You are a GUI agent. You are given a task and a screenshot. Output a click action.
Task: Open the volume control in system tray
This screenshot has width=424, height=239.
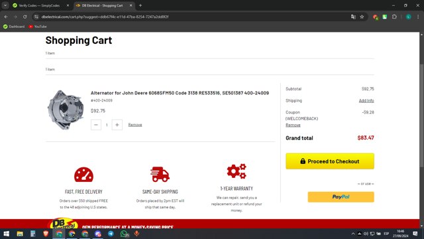(x=366, y=234)
